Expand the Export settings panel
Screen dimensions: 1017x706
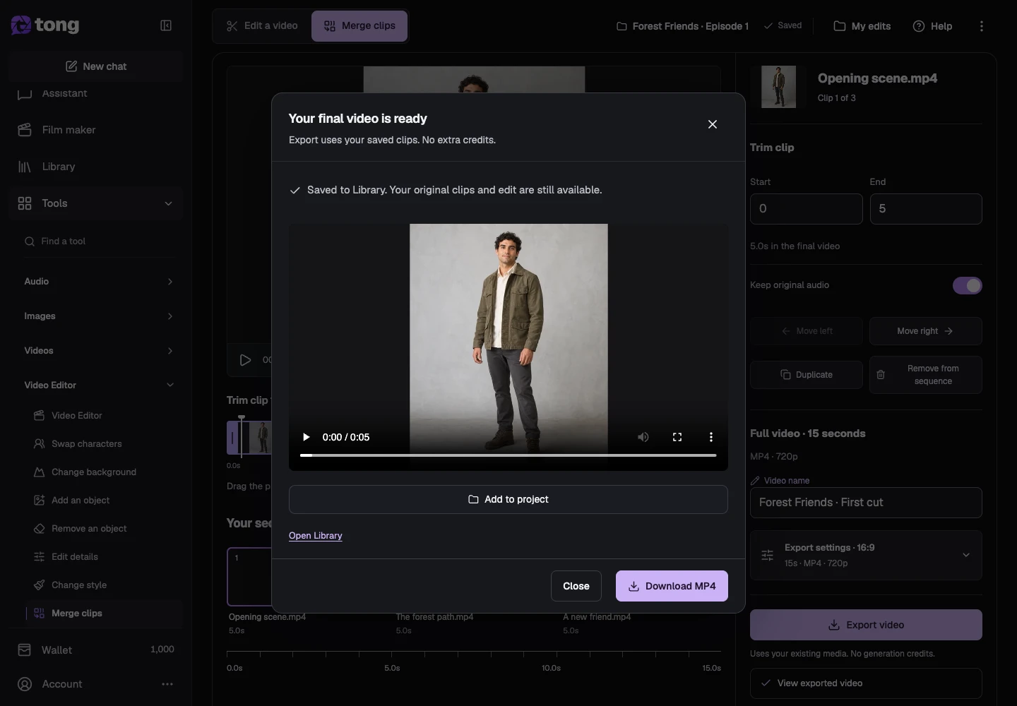tap(866, 555)
